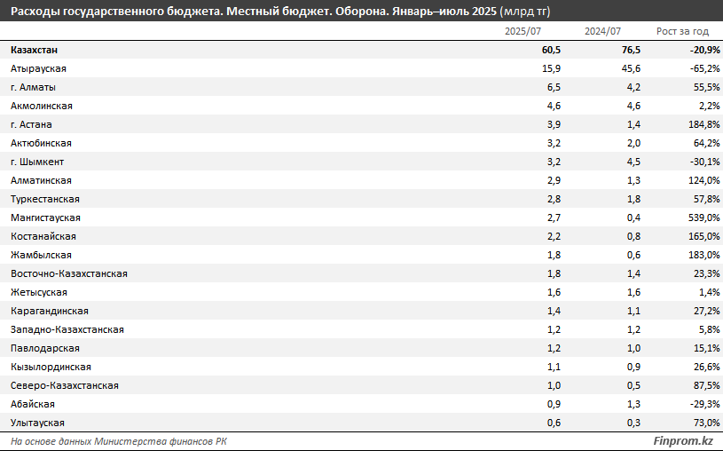Select the г. Алматы row label
The height and width of the screenshot is (451, 723).
pos(35,87)
